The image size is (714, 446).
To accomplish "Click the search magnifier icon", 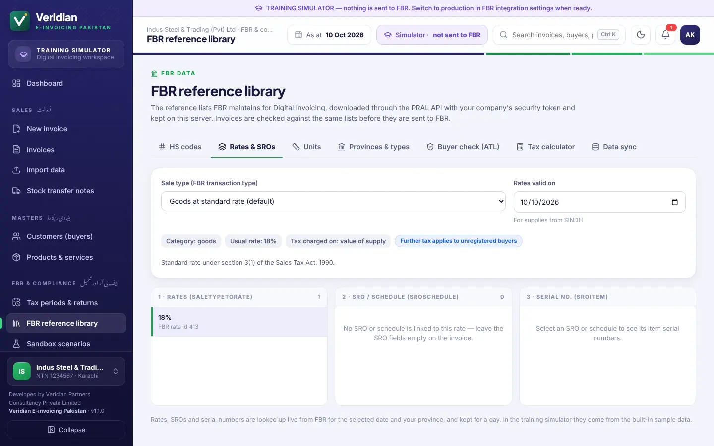I will [x=503, y=35].
